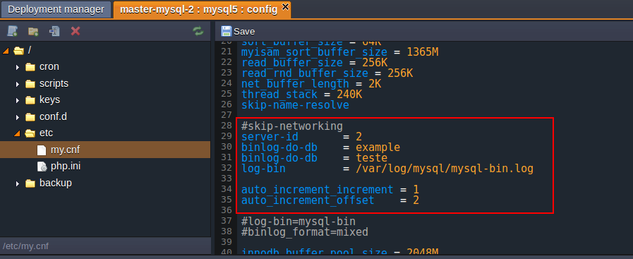Screen dimensions: 633x259
Task: Expand the cron folder arrow
Action: click(18, 67)
